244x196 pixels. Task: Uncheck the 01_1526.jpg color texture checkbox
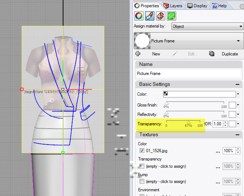tap(142, 151)
